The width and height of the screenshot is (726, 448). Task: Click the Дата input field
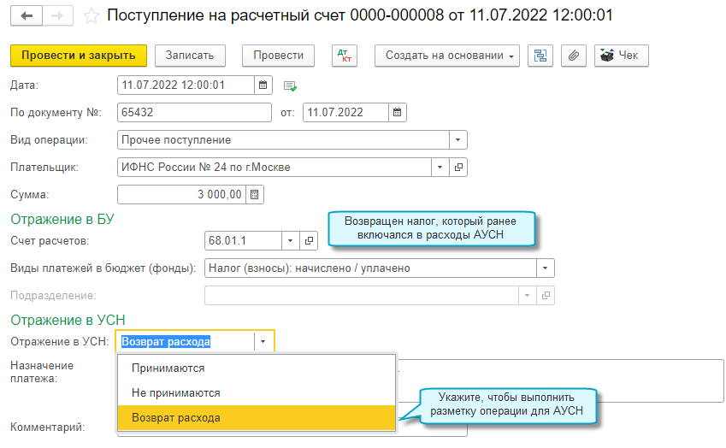click(186, 85)
